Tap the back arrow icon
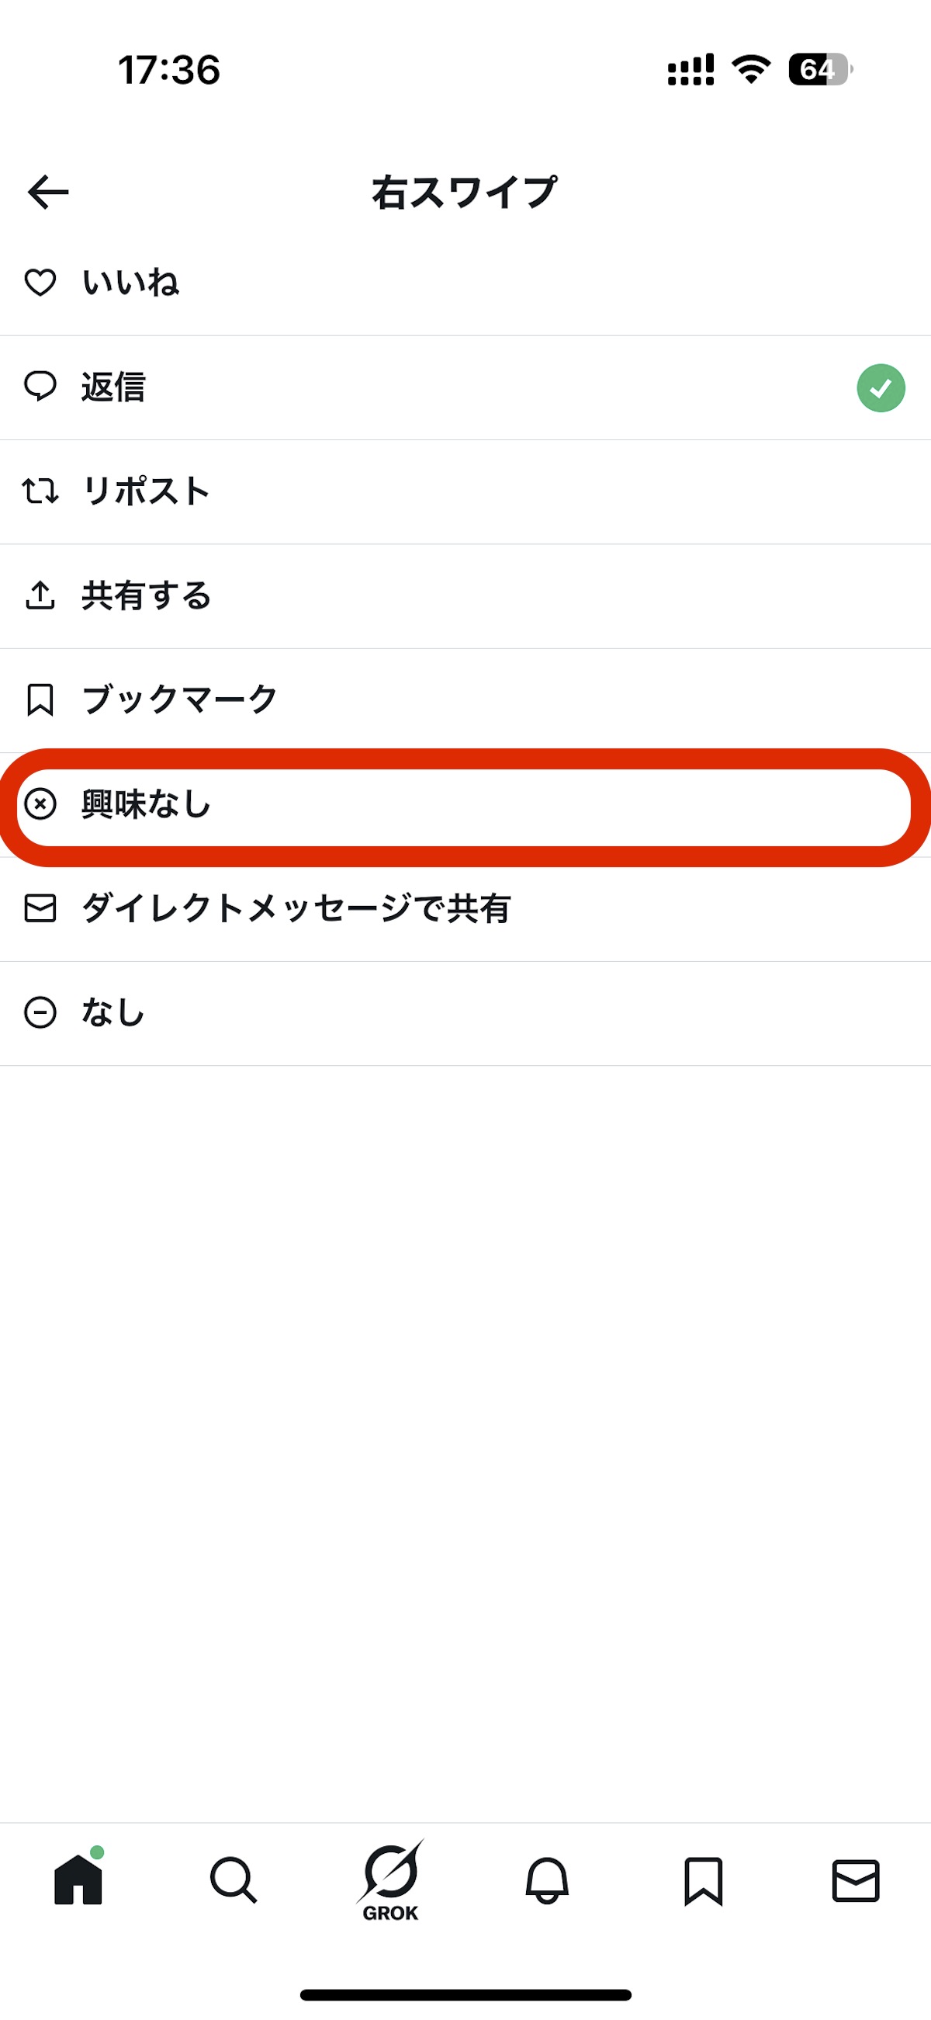 click(48, 192)
